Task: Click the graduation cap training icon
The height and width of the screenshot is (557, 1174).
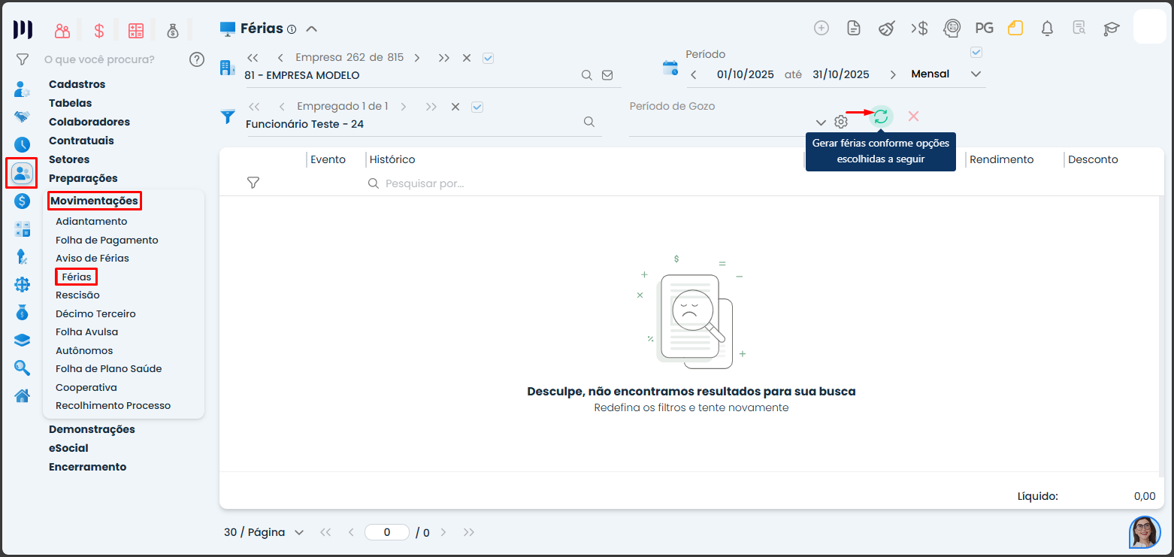Action: [x=1111, y=29]
